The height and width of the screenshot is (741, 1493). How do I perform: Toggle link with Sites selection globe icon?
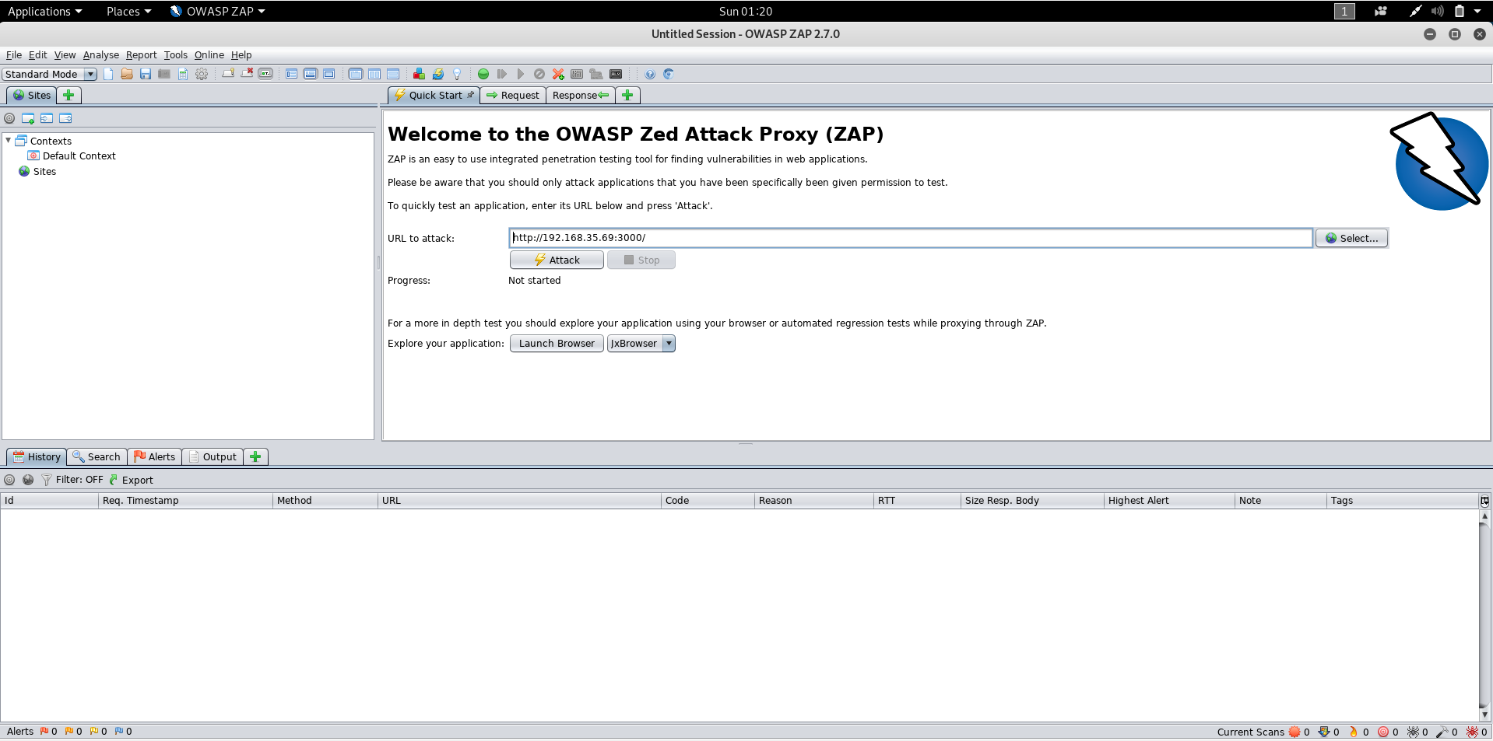click(x=28, y=480)
